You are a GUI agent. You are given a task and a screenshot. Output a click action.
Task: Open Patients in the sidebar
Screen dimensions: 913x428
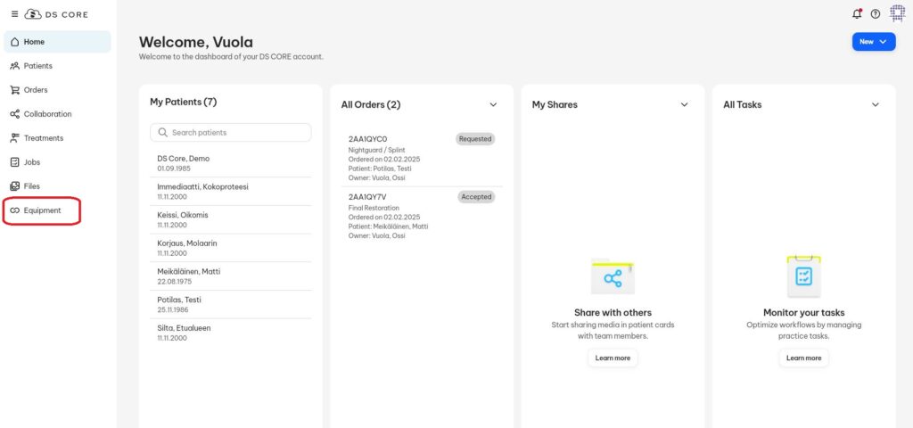(x=37, y=66)
